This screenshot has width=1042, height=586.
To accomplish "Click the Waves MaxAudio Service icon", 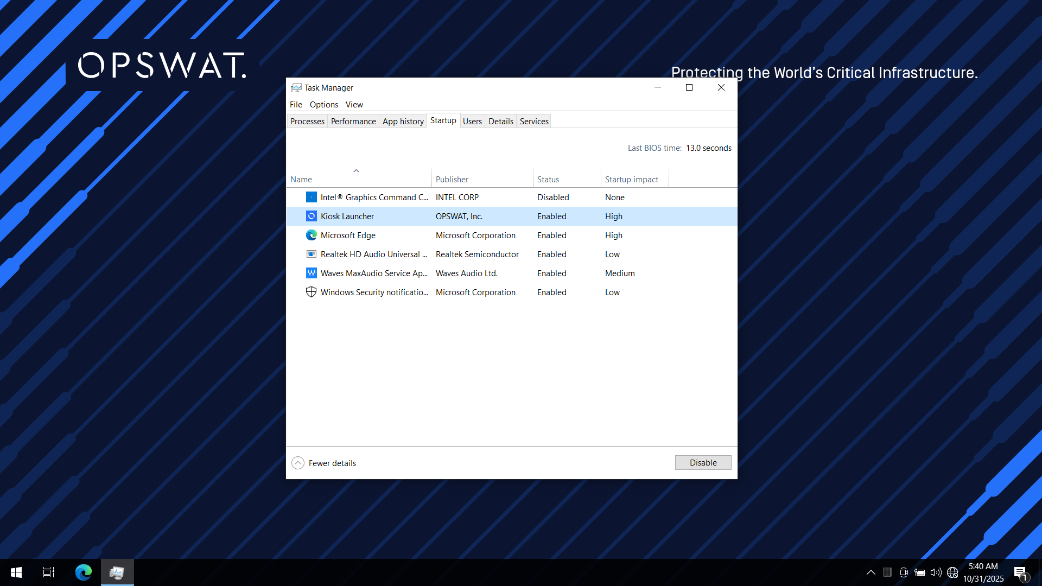I will (311, 273).
